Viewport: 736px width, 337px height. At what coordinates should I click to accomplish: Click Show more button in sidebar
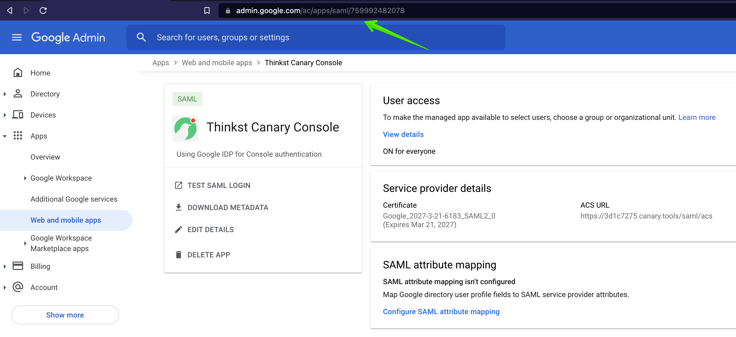coord(65,315)
